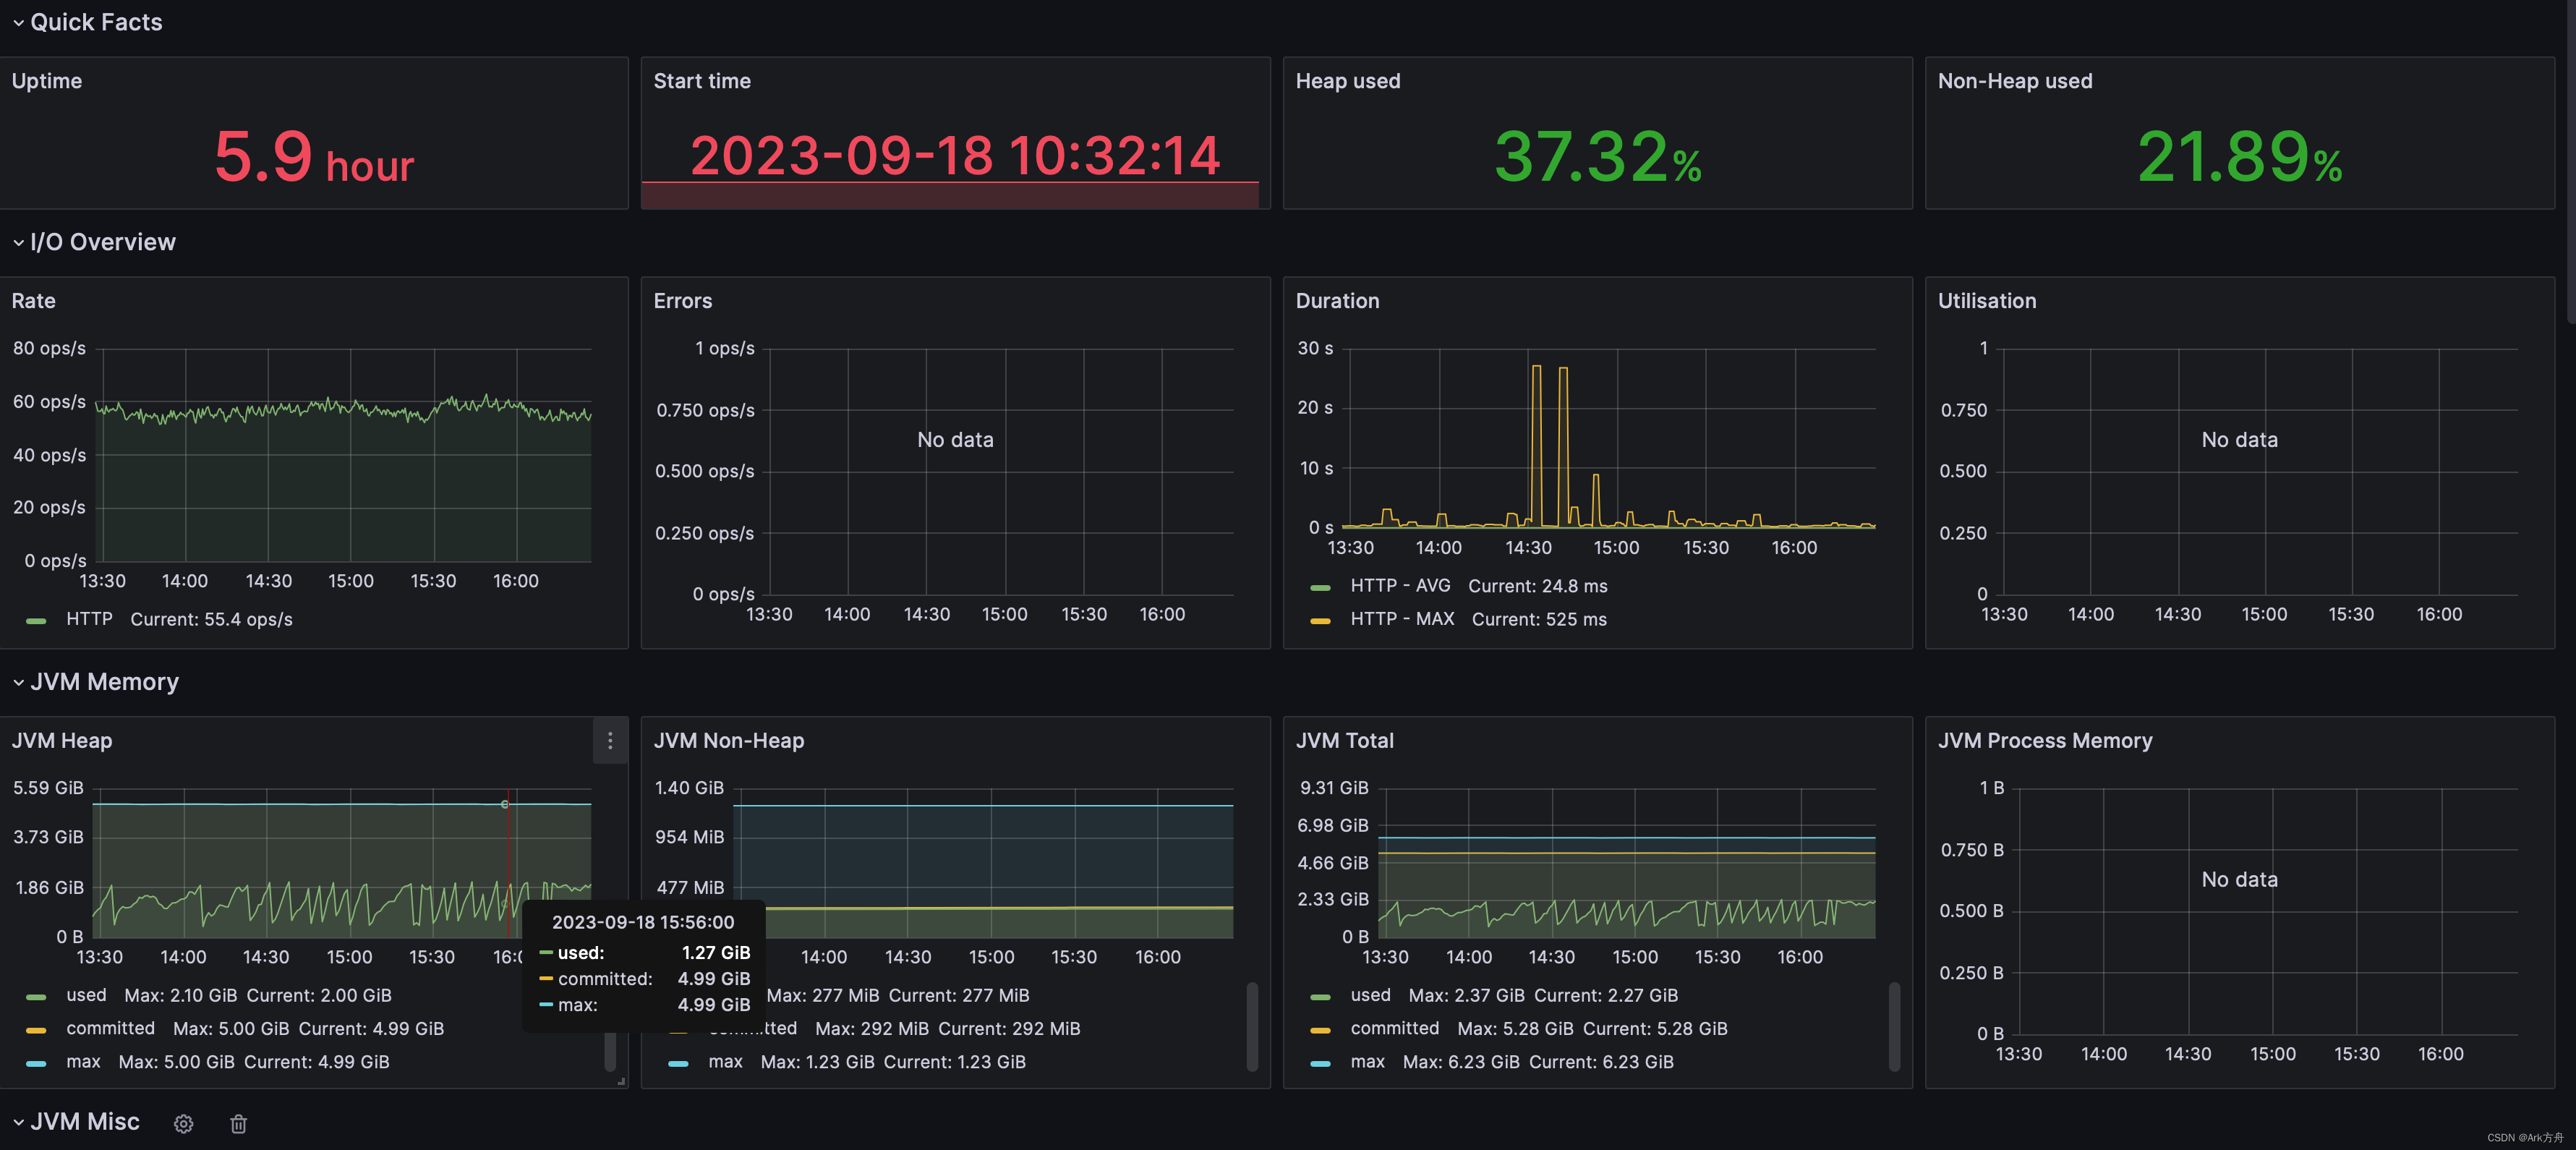Open the JVM Non-Heap panel title menu
Image resolution: width=2576 pixels, height=1150 pixels.
click(729, 741)
